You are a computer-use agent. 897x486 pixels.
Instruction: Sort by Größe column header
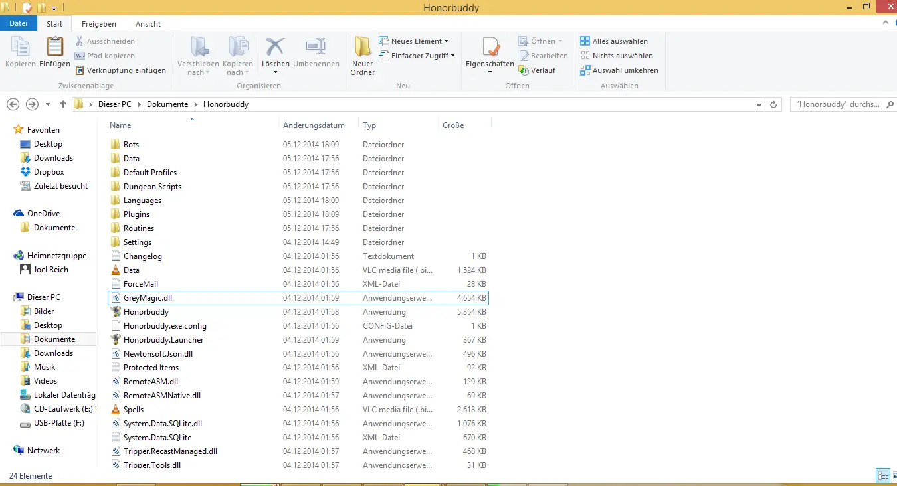click(x=453, y=125)
